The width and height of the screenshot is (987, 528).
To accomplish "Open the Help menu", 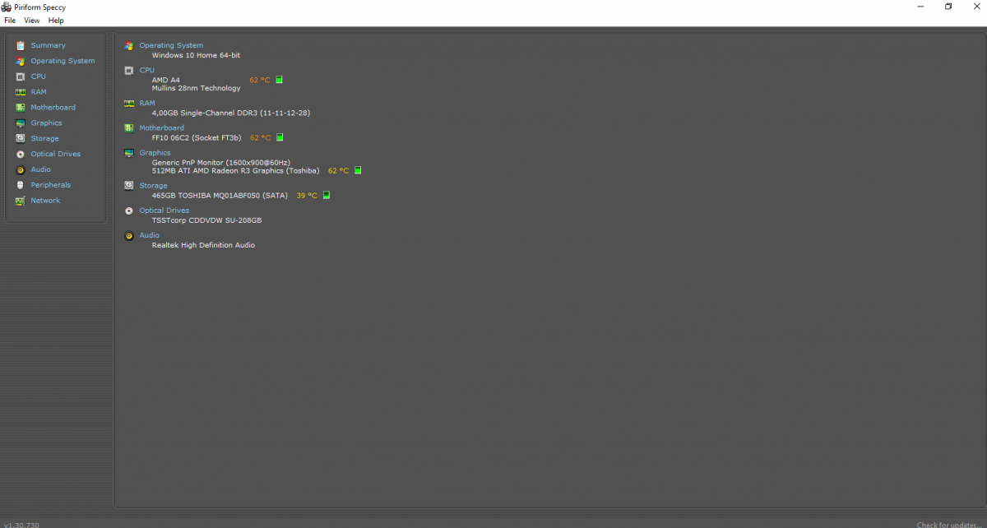I will tap(55, 20).
